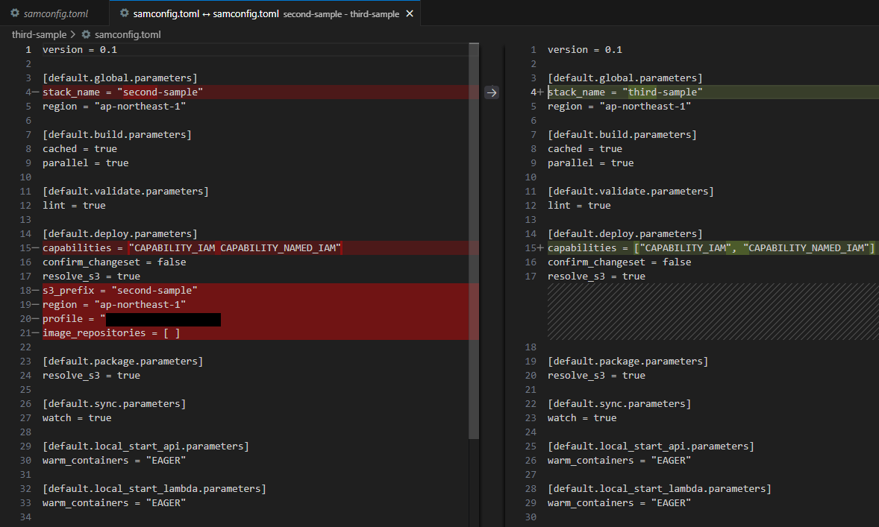The width and height of the screenshot is (879, 527).
Task: Click [default.build.parameters] in left pane
Action: point(117,134)
